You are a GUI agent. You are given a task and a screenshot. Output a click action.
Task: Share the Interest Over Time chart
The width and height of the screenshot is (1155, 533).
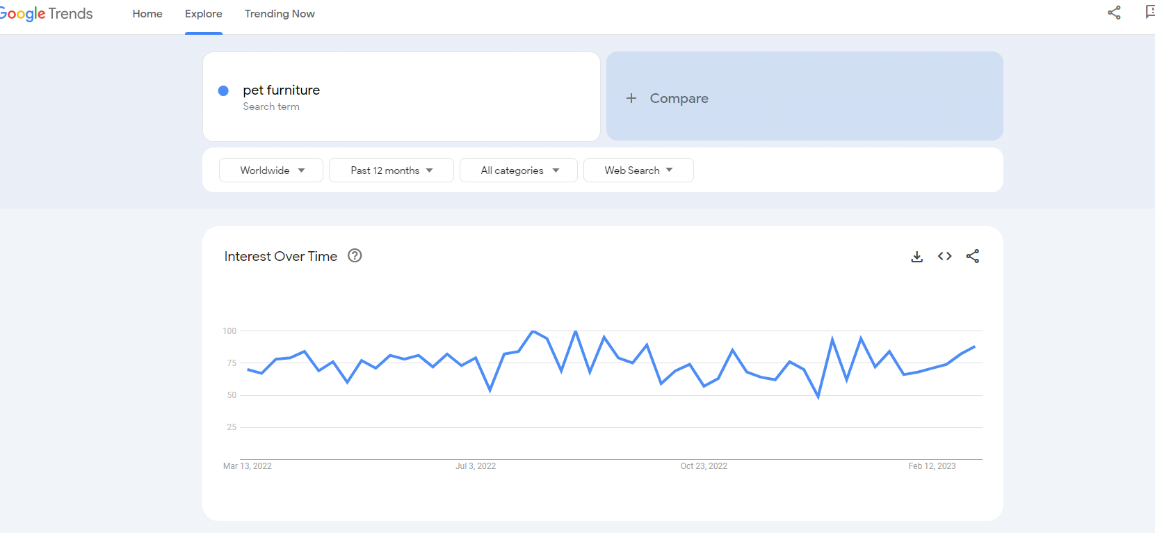972,257
